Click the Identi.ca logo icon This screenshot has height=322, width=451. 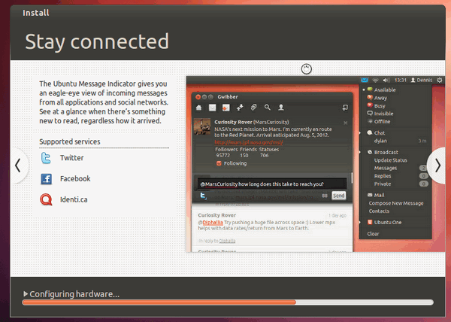[x=47, y=199]
